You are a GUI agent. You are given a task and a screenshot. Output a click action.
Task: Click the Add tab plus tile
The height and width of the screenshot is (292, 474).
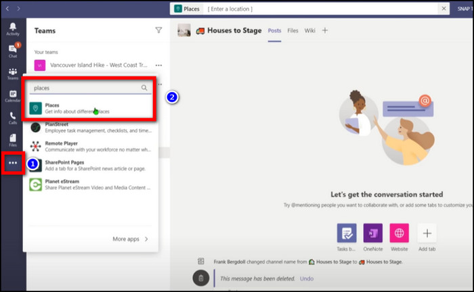tap(427, 233)
